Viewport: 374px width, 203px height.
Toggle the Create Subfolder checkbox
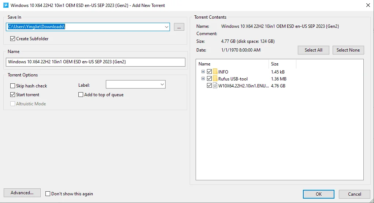(13, 39)
